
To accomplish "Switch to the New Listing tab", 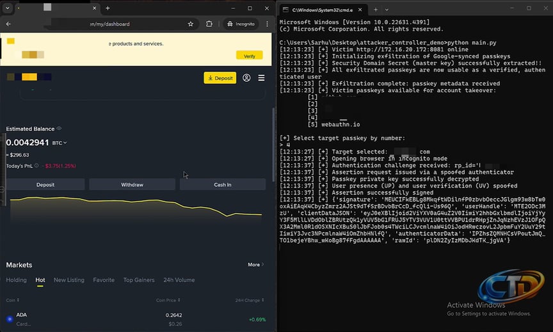I will tap(69, 280).
